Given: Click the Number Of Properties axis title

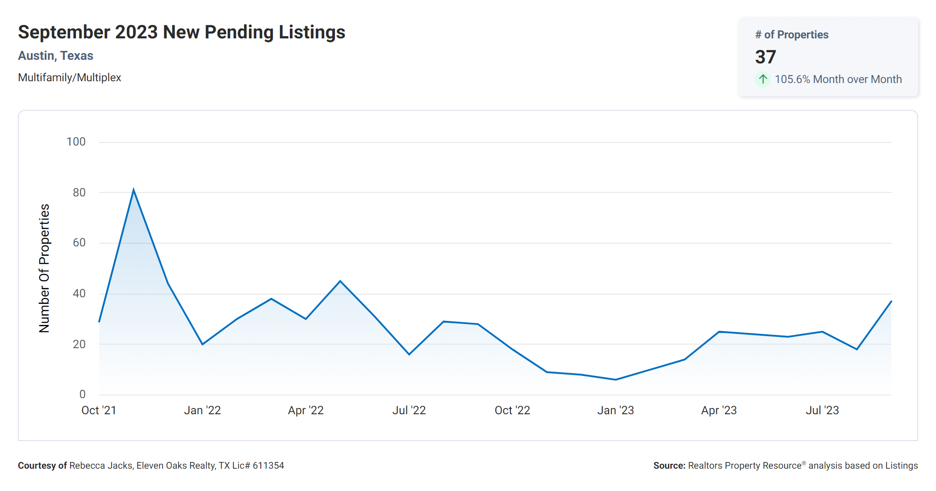Looking at the screenshot, I should pyautogui.click(x=44, y=268).
